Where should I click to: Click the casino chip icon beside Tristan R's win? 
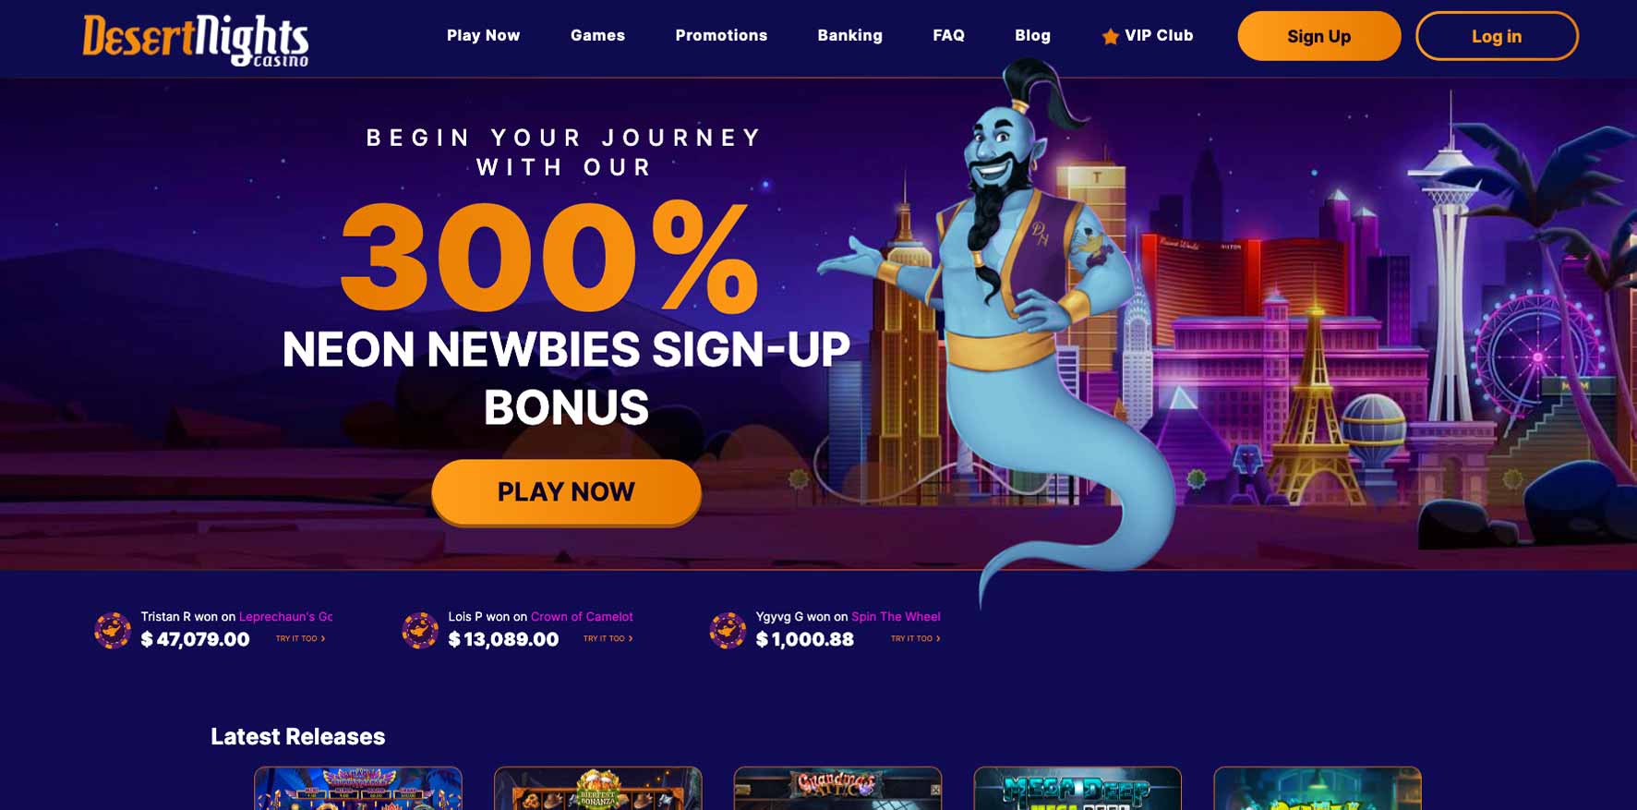(113, 630)
